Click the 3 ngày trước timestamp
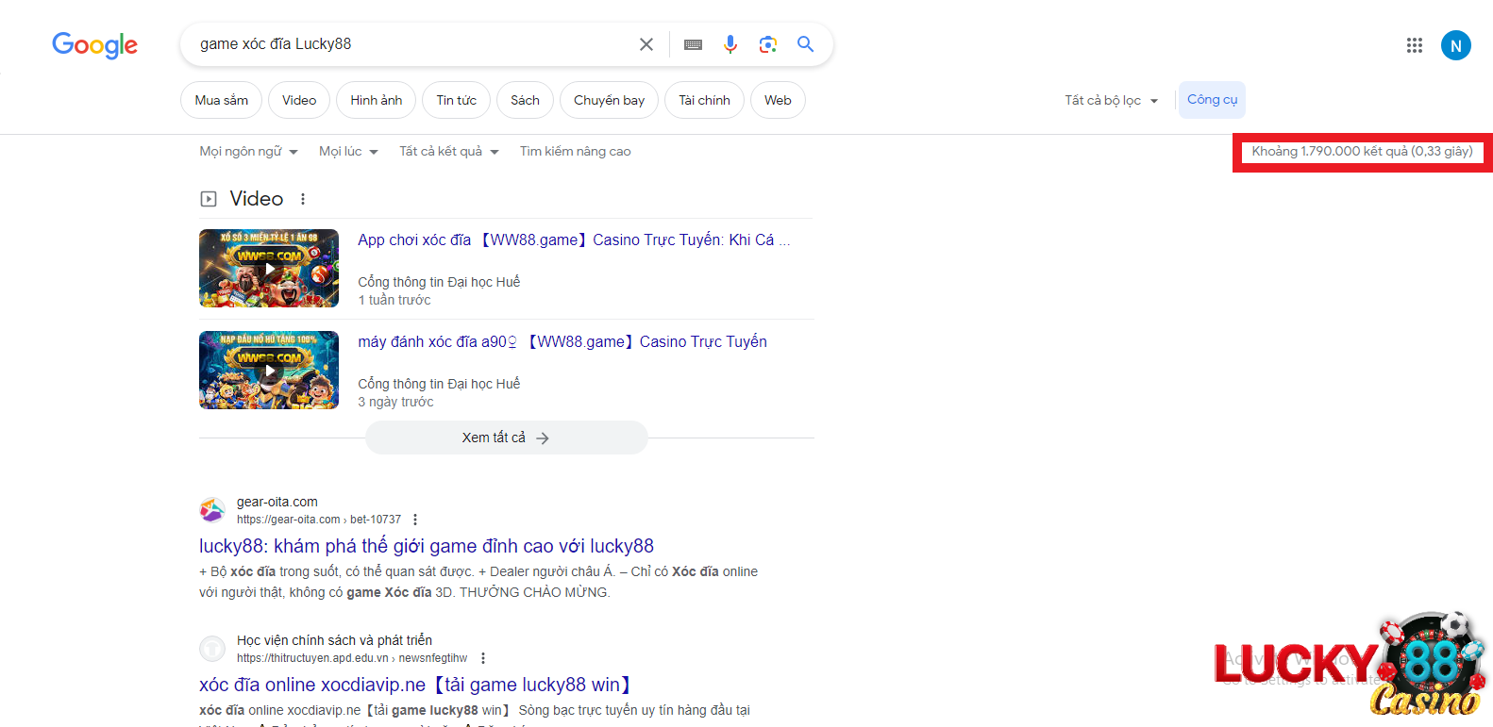This screenshot has width=1493, height=727. coord(396,402)
